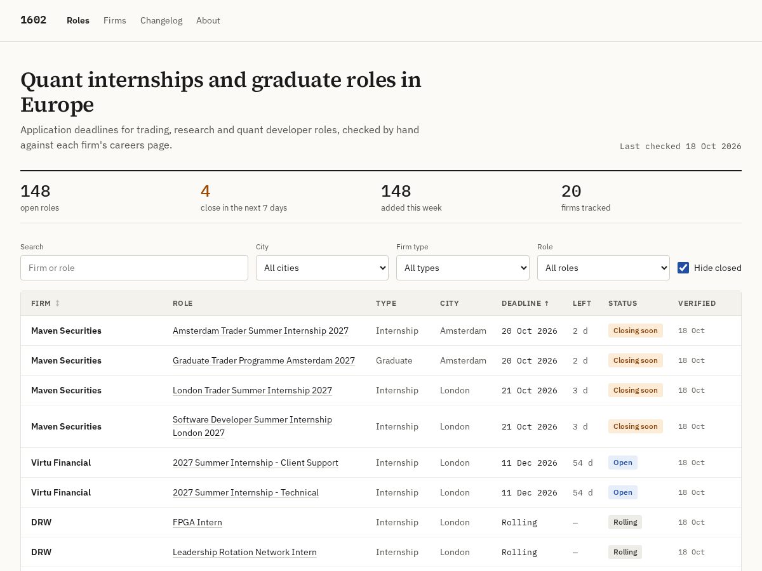
Task: Open the All roles dropdown
Action: [603, 268]
